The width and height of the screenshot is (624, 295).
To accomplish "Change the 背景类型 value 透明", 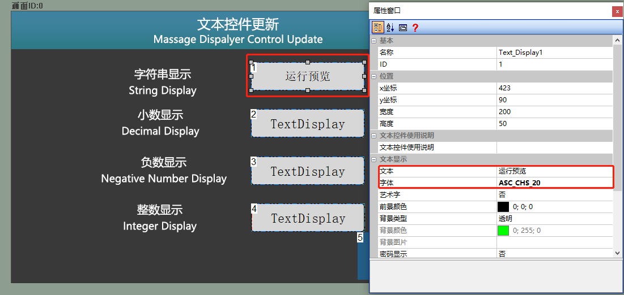I will pyautogui.click(x=554, y=219).
